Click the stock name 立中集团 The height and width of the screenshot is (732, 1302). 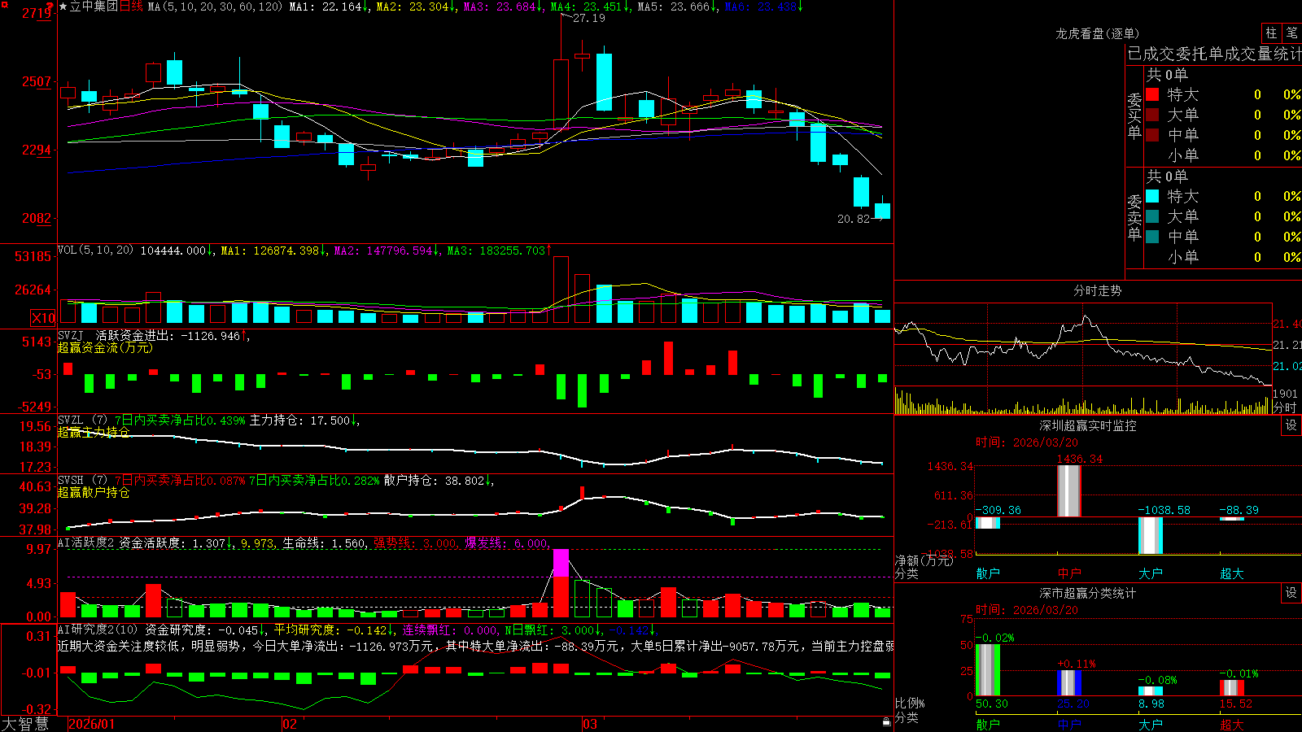94,7
